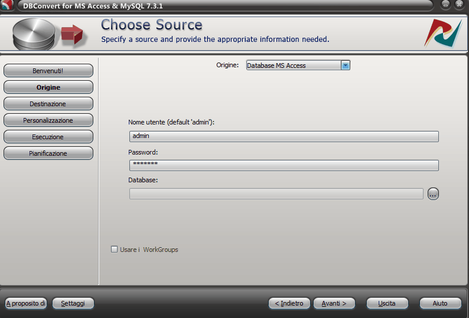Click the app icon in the title bar
The image size is (469, 318).
[6, 5]
